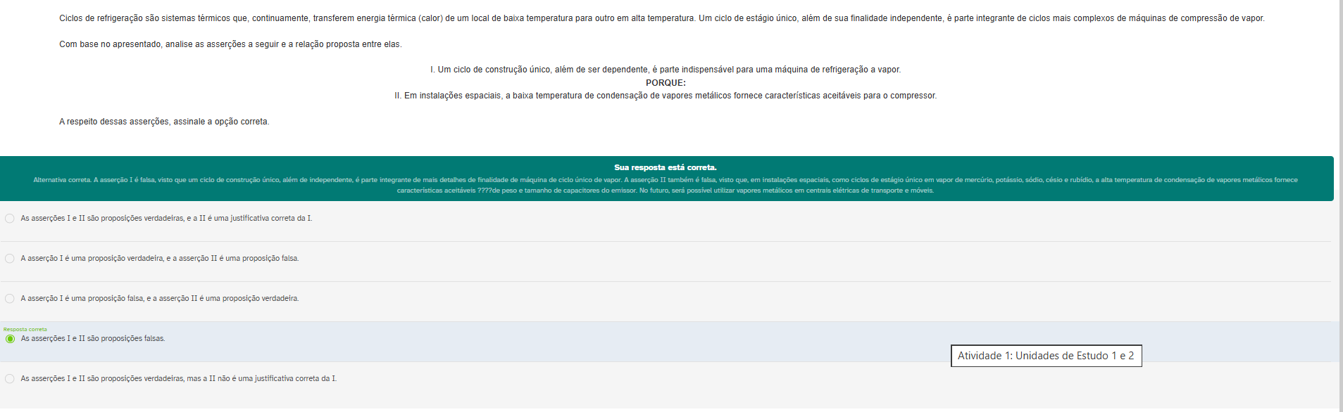
Task: Click option text 'As asserções I e II são proposições falsas'
Action: [93, 339]
